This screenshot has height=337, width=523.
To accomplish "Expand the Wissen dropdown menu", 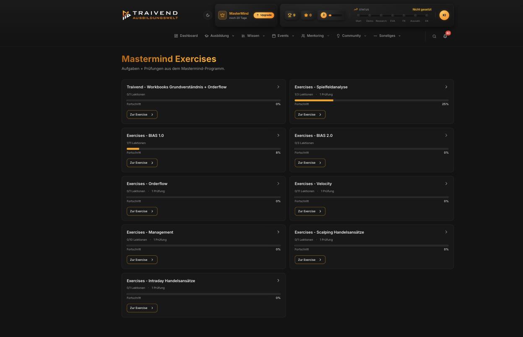I will pos(253,36).
